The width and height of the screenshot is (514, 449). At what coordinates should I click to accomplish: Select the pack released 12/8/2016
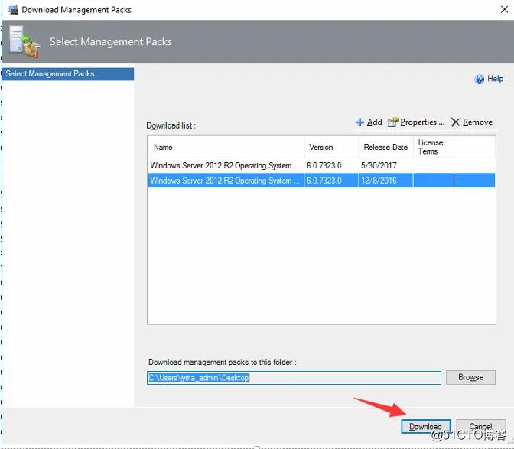point(321,181)
